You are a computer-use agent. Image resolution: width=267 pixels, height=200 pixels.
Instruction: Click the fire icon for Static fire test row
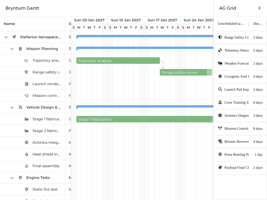click(x=27, y=189)
